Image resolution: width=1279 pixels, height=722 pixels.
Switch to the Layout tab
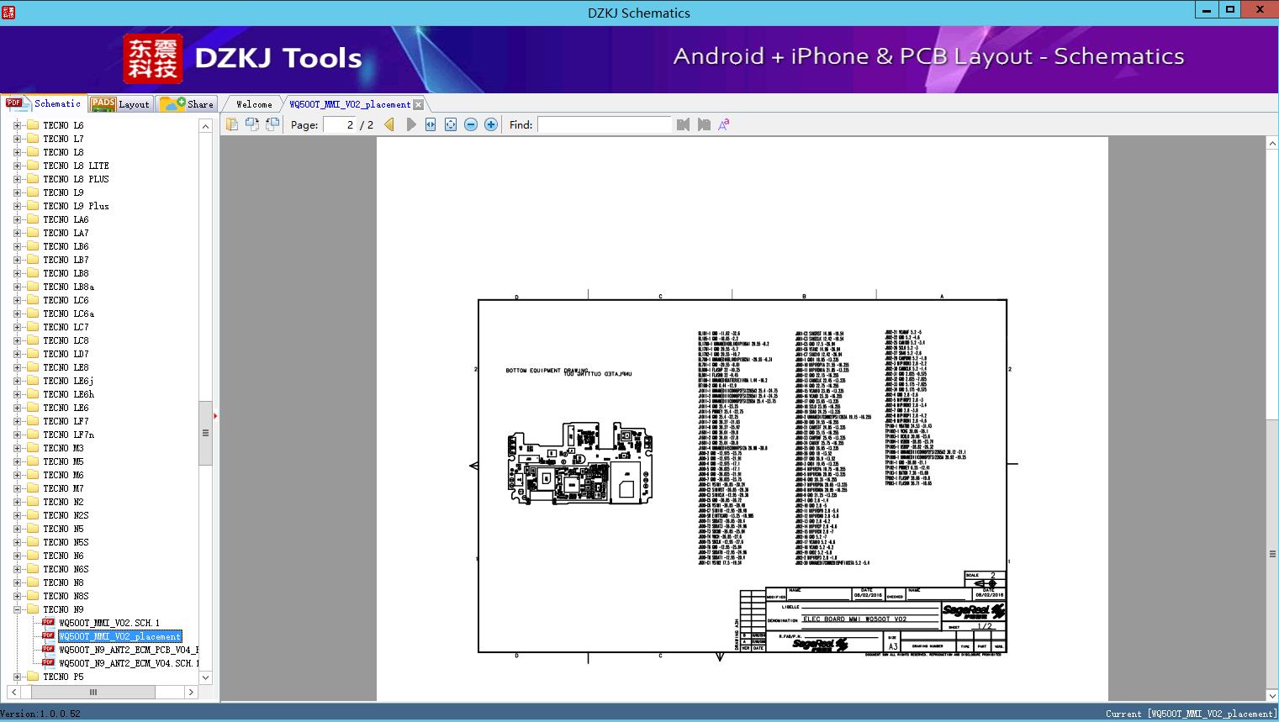click(x=120, y=104)
